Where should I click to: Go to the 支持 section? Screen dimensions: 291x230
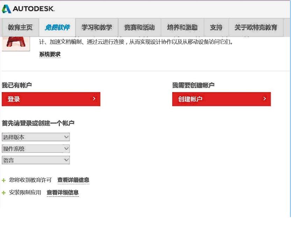point(216,27)
